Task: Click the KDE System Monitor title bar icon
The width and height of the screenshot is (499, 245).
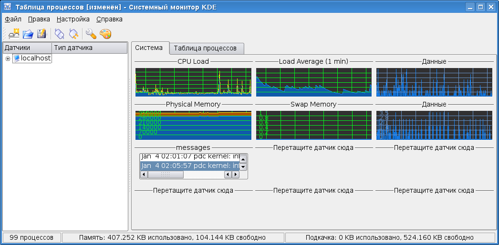Action: point(7,7)
